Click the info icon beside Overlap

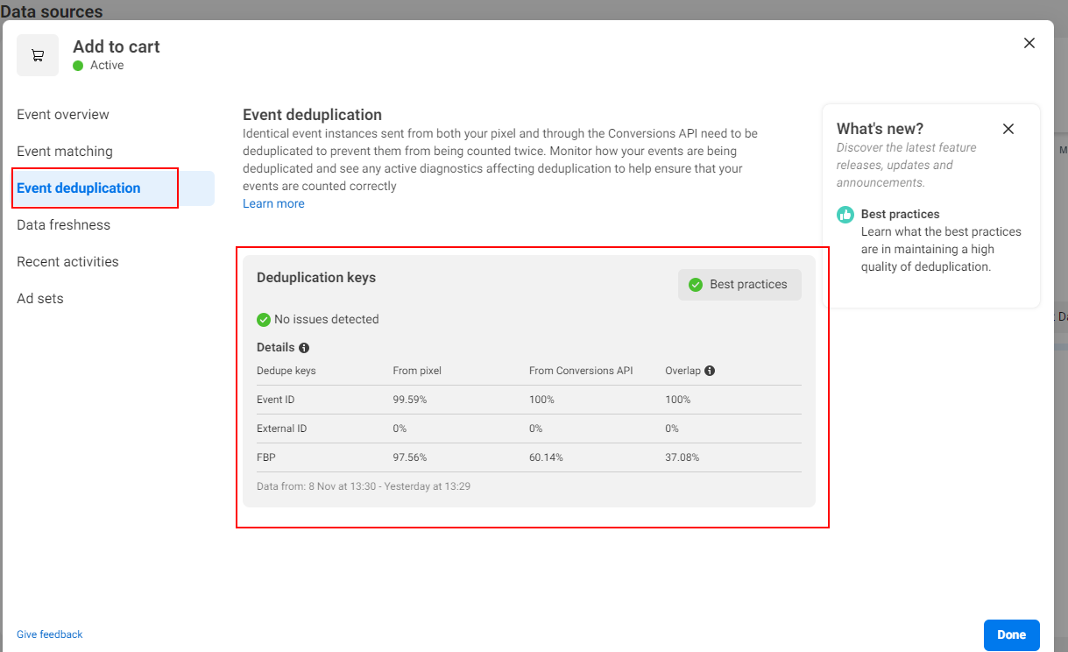[x=710, y=371]
